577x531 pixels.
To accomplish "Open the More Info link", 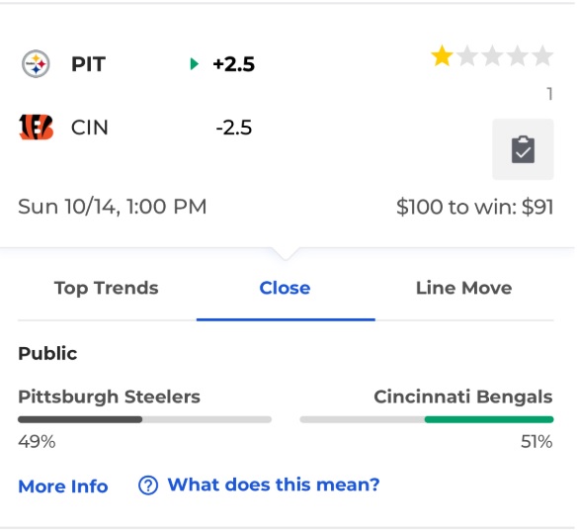I will (63, 487).
